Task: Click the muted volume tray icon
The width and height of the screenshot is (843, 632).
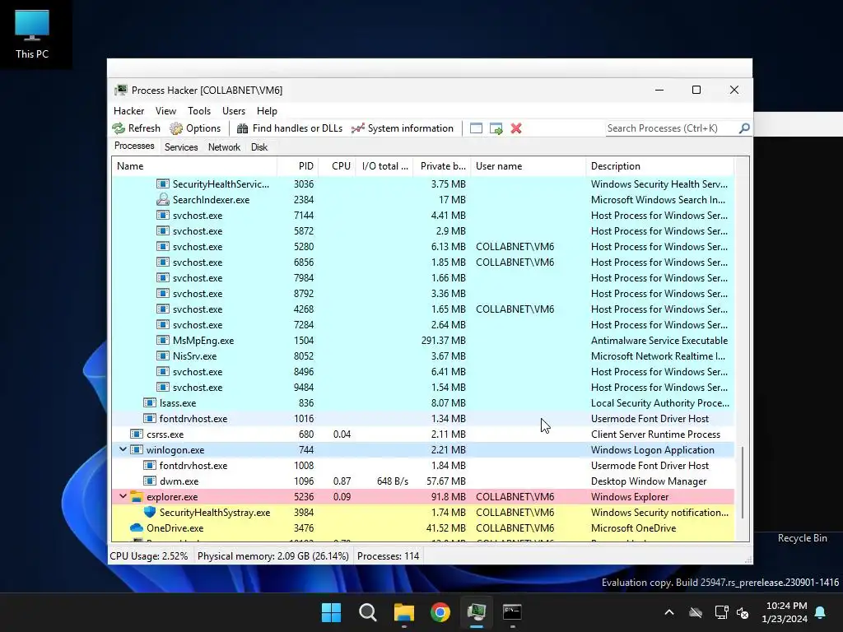Action: click(743, 612)
